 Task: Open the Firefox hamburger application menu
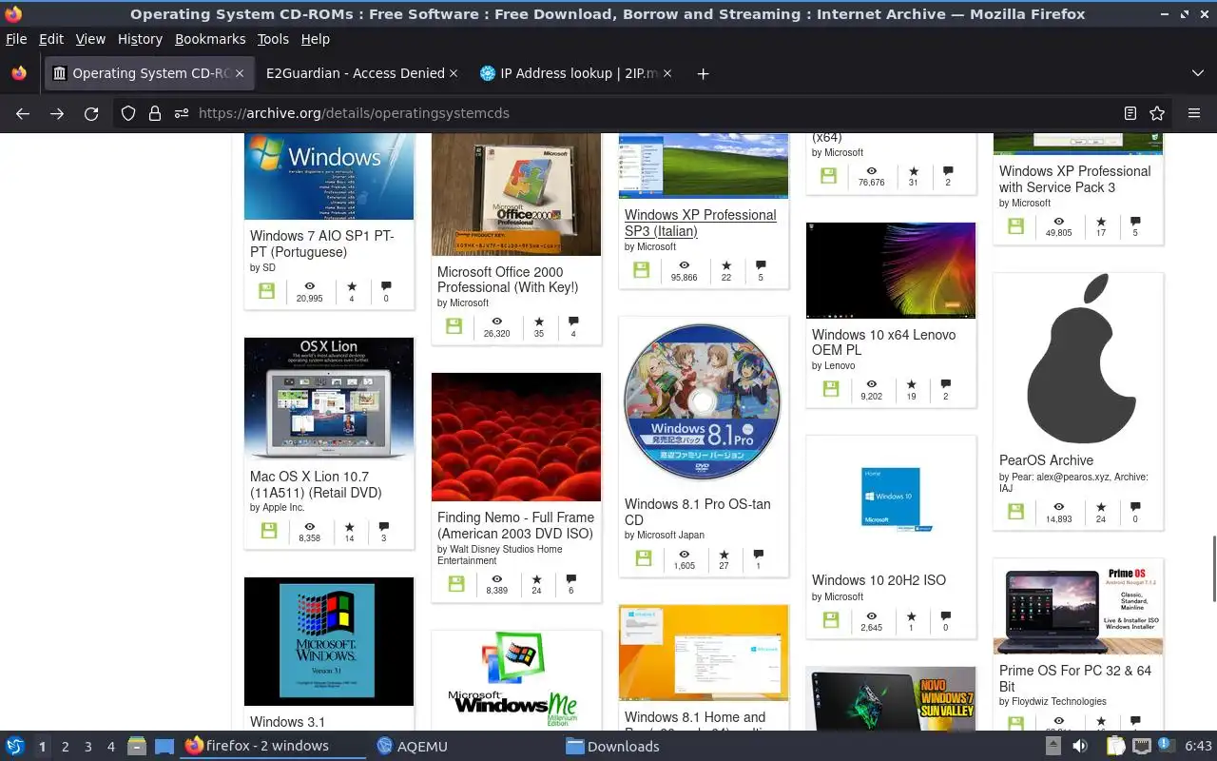(x=1194, y=113)
